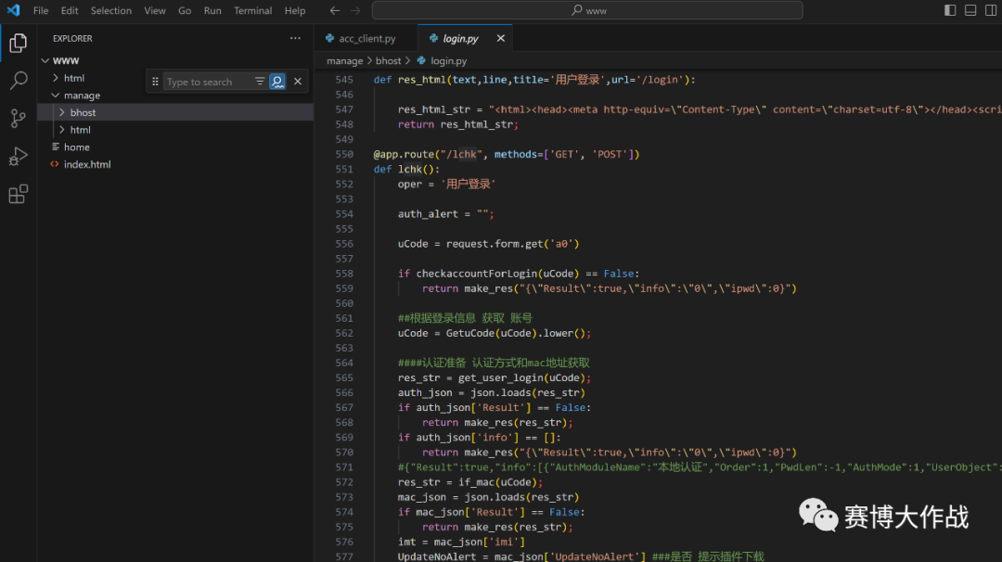Toggle fuzzy match in explorer search
1002x562 pixels.
(x=277, y=82)
